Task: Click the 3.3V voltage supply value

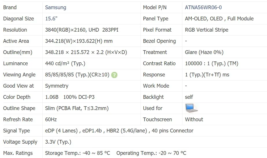Action: pyautogui.click(x=58, y=142)
